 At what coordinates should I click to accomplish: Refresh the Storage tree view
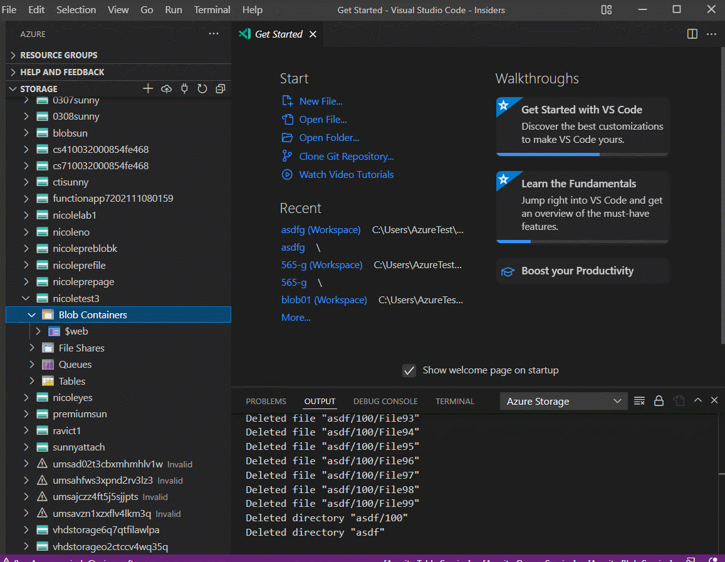coord(202,88)
